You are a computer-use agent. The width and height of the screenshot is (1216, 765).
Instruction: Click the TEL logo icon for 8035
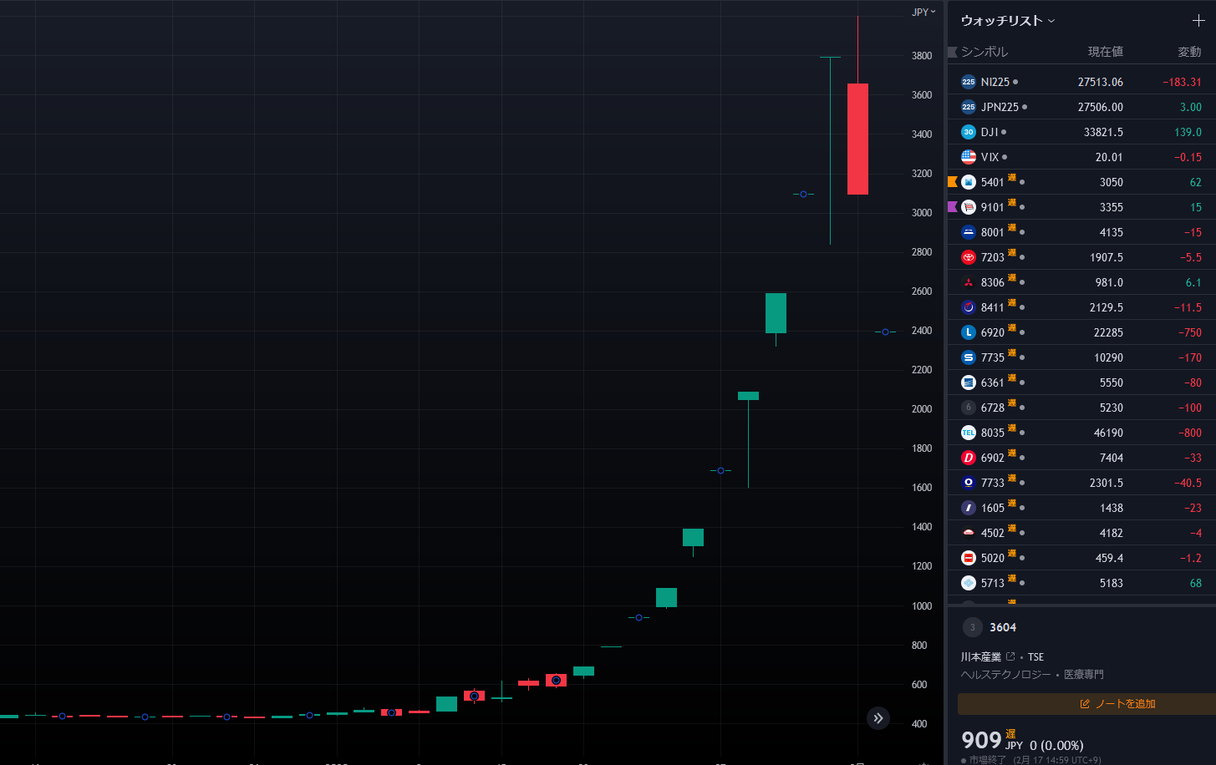pyautogui.click(x=969, y=433)
